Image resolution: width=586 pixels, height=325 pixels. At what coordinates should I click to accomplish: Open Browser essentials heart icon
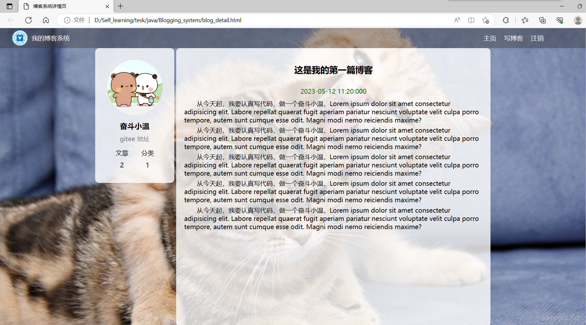tap(560, 20)
